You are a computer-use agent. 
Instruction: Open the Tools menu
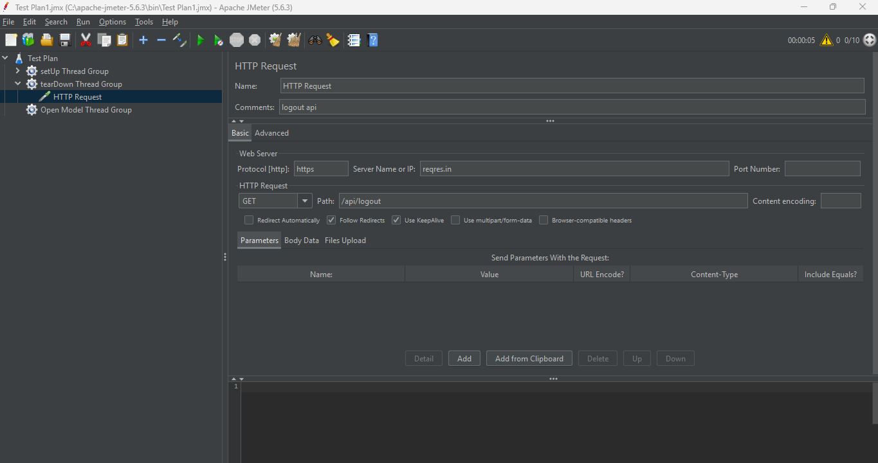click(x=144, y=22)
